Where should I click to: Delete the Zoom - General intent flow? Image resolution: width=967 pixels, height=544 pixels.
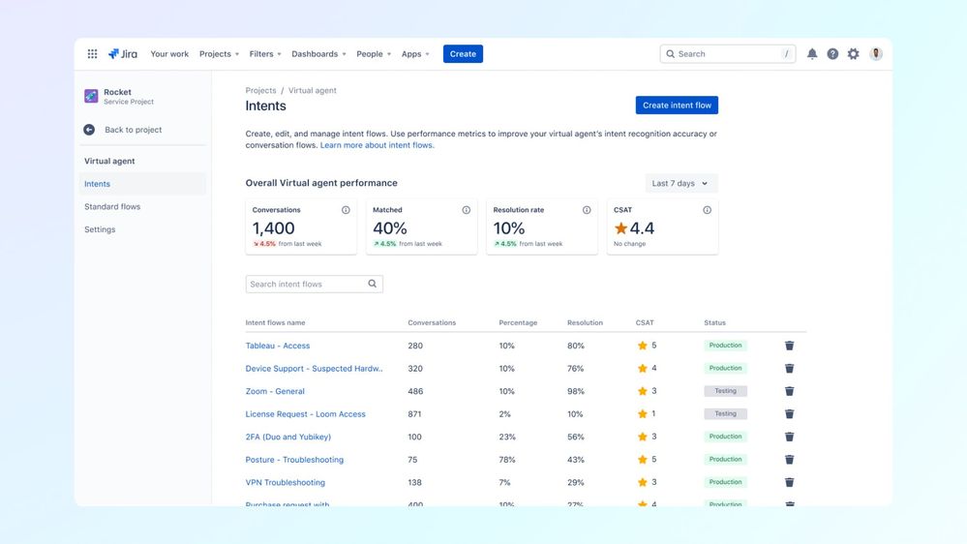coord(790,391)
